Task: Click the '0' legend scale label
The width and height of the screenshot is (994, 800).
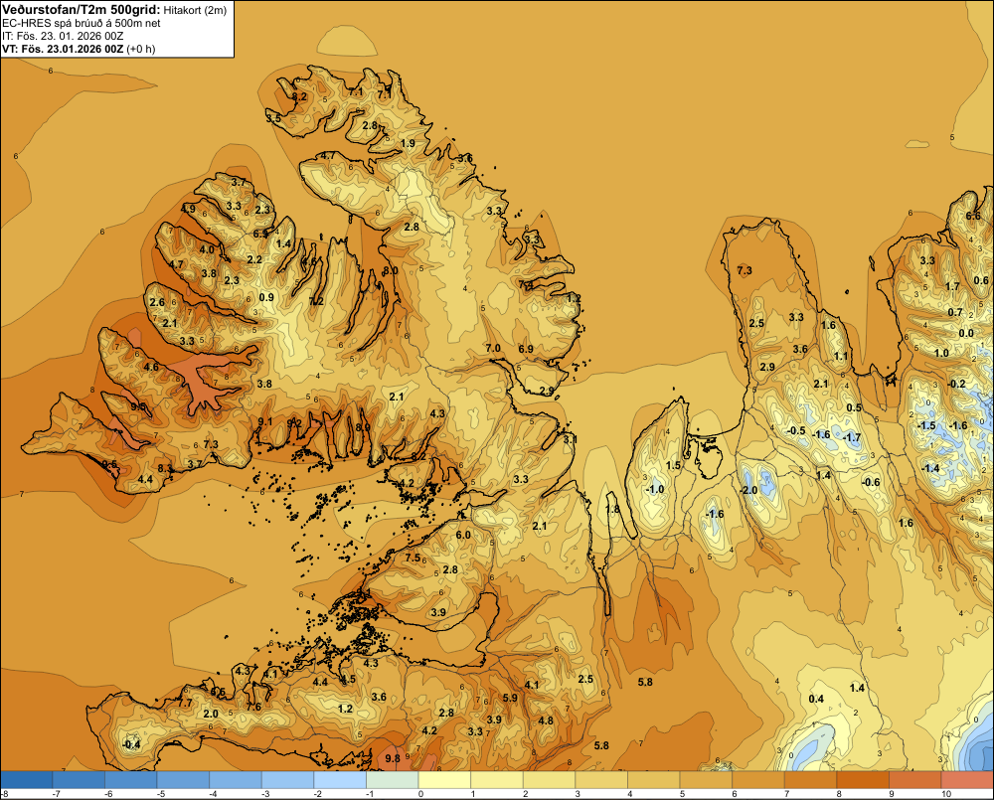Action: pos(420,794)
